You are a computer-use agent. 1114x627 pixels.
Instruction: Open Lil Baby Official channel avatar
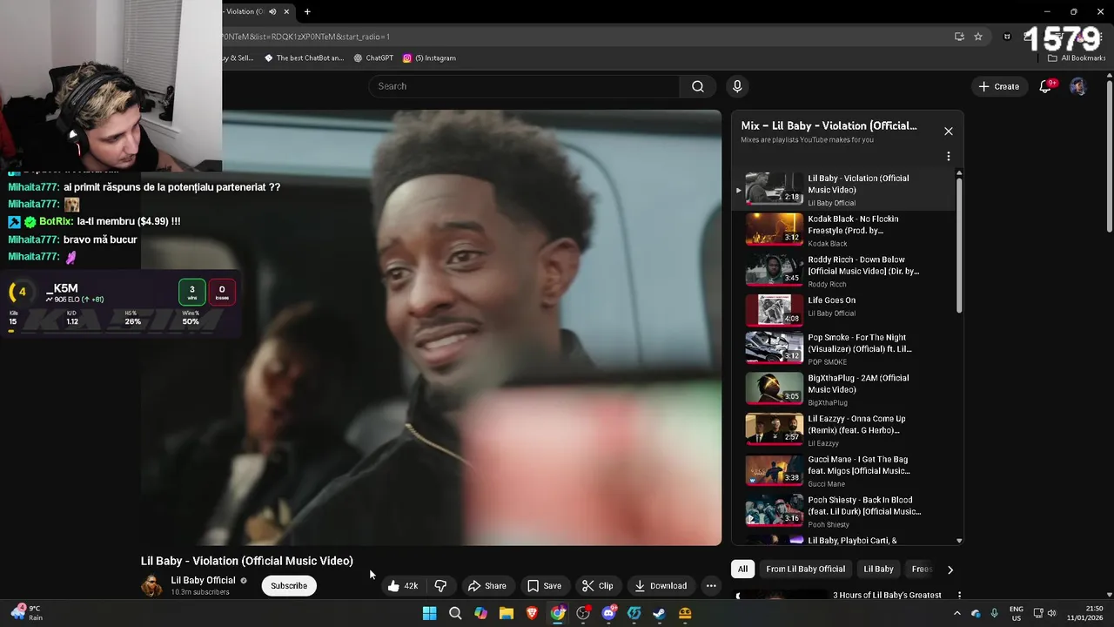pyautogui.click(x=151, y=585)
